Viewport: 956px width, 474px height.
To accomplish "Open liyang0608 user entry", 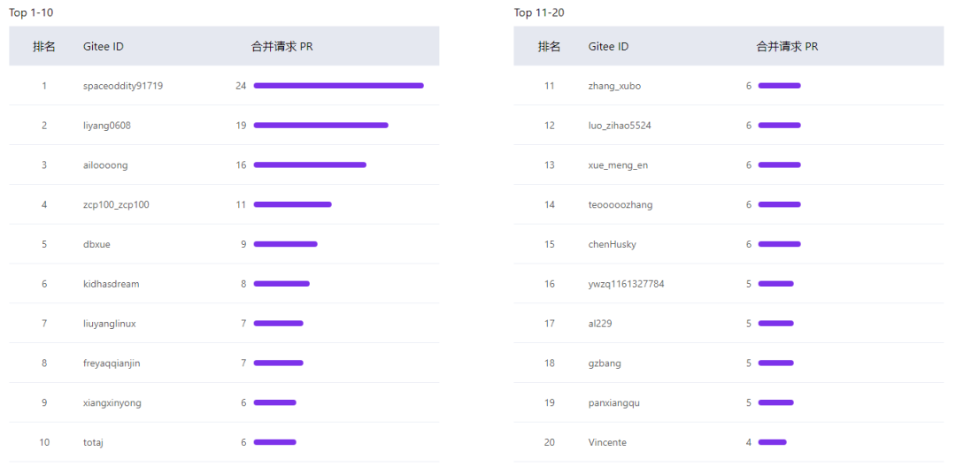I will click(107, 126).
